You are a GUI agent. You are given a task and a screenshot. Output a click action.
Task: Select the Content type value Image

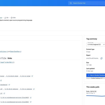88,52
